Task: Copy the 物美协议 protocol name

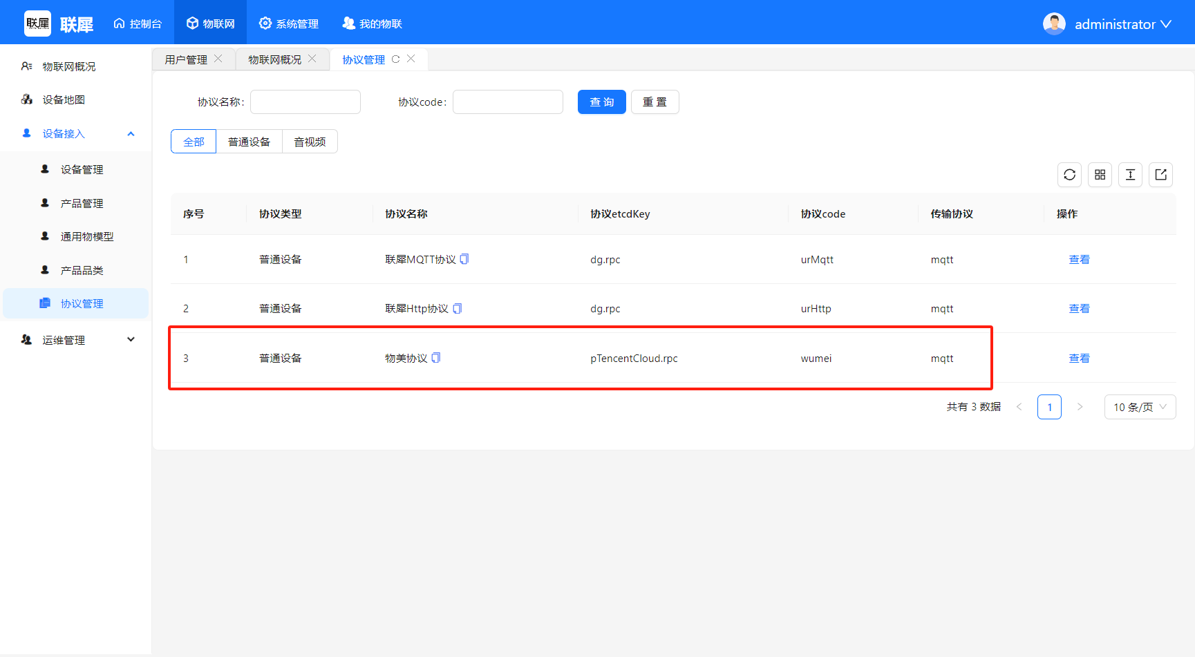Action: (x=435, y=358)
